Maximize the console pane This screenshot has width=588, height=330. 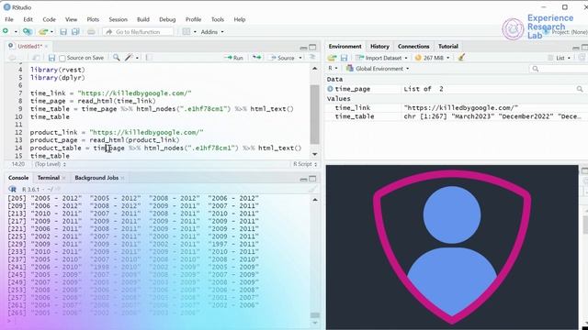point(312,179)
